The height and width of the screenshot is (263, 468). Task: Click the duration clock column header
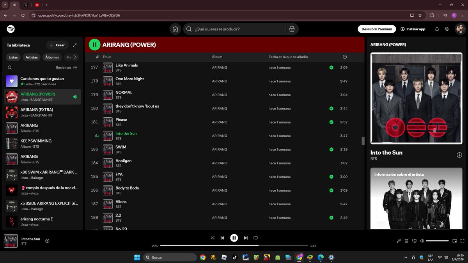[345, 57]
